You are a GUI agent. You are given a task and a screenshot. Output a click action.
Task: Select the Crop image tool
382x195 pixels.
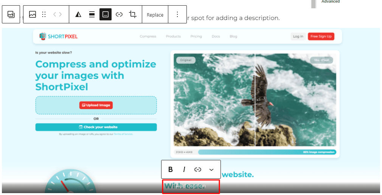click(133, 15)
